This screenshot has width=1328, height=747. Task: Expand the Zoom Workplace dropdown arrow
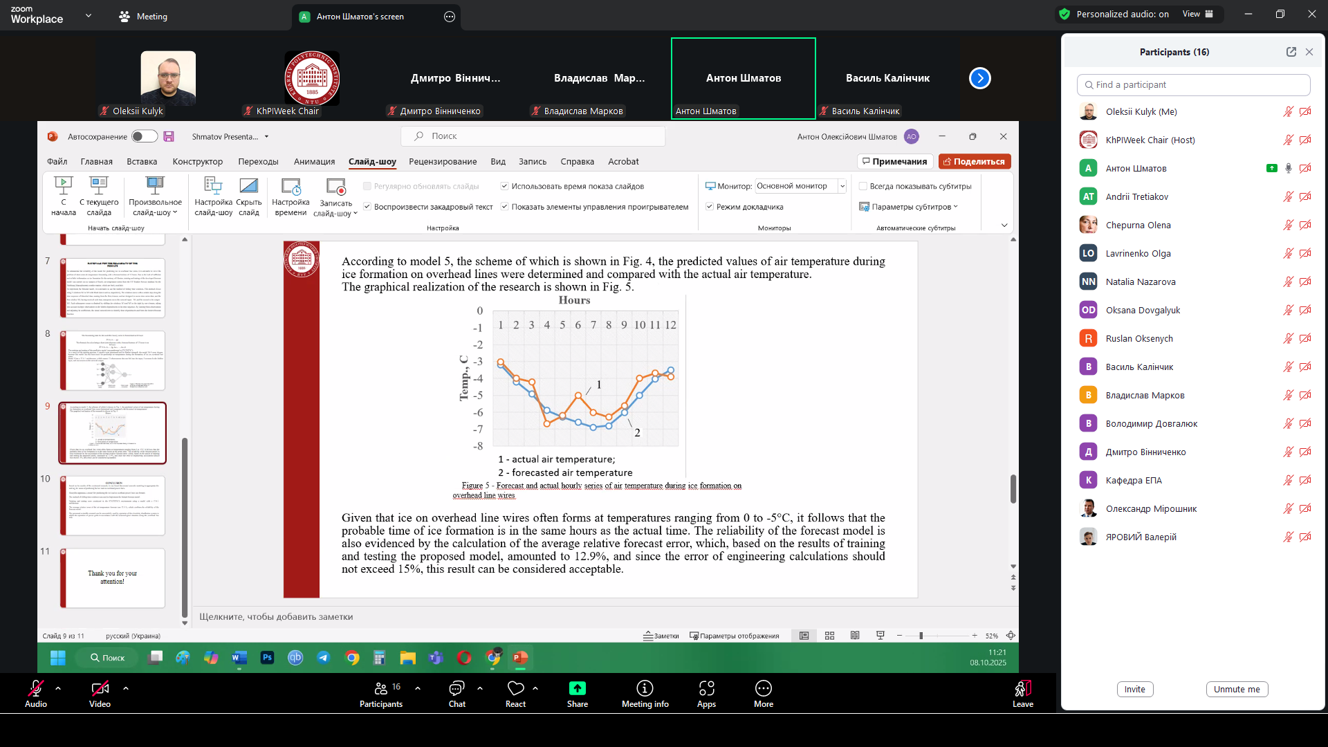[x=88, y=15]
